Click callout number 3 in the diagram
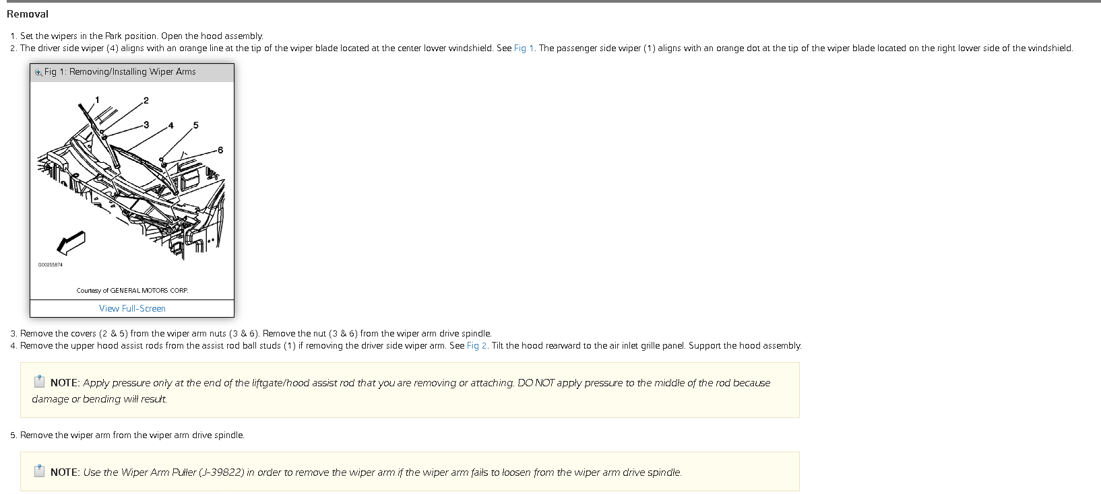The width and height of the screenshot is (1101, 494). coord(146,125)
